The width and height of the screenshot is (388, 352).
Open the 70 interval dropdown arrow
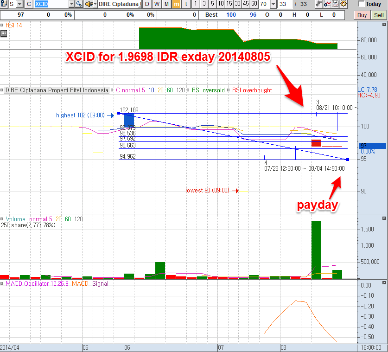coord(273,4)
